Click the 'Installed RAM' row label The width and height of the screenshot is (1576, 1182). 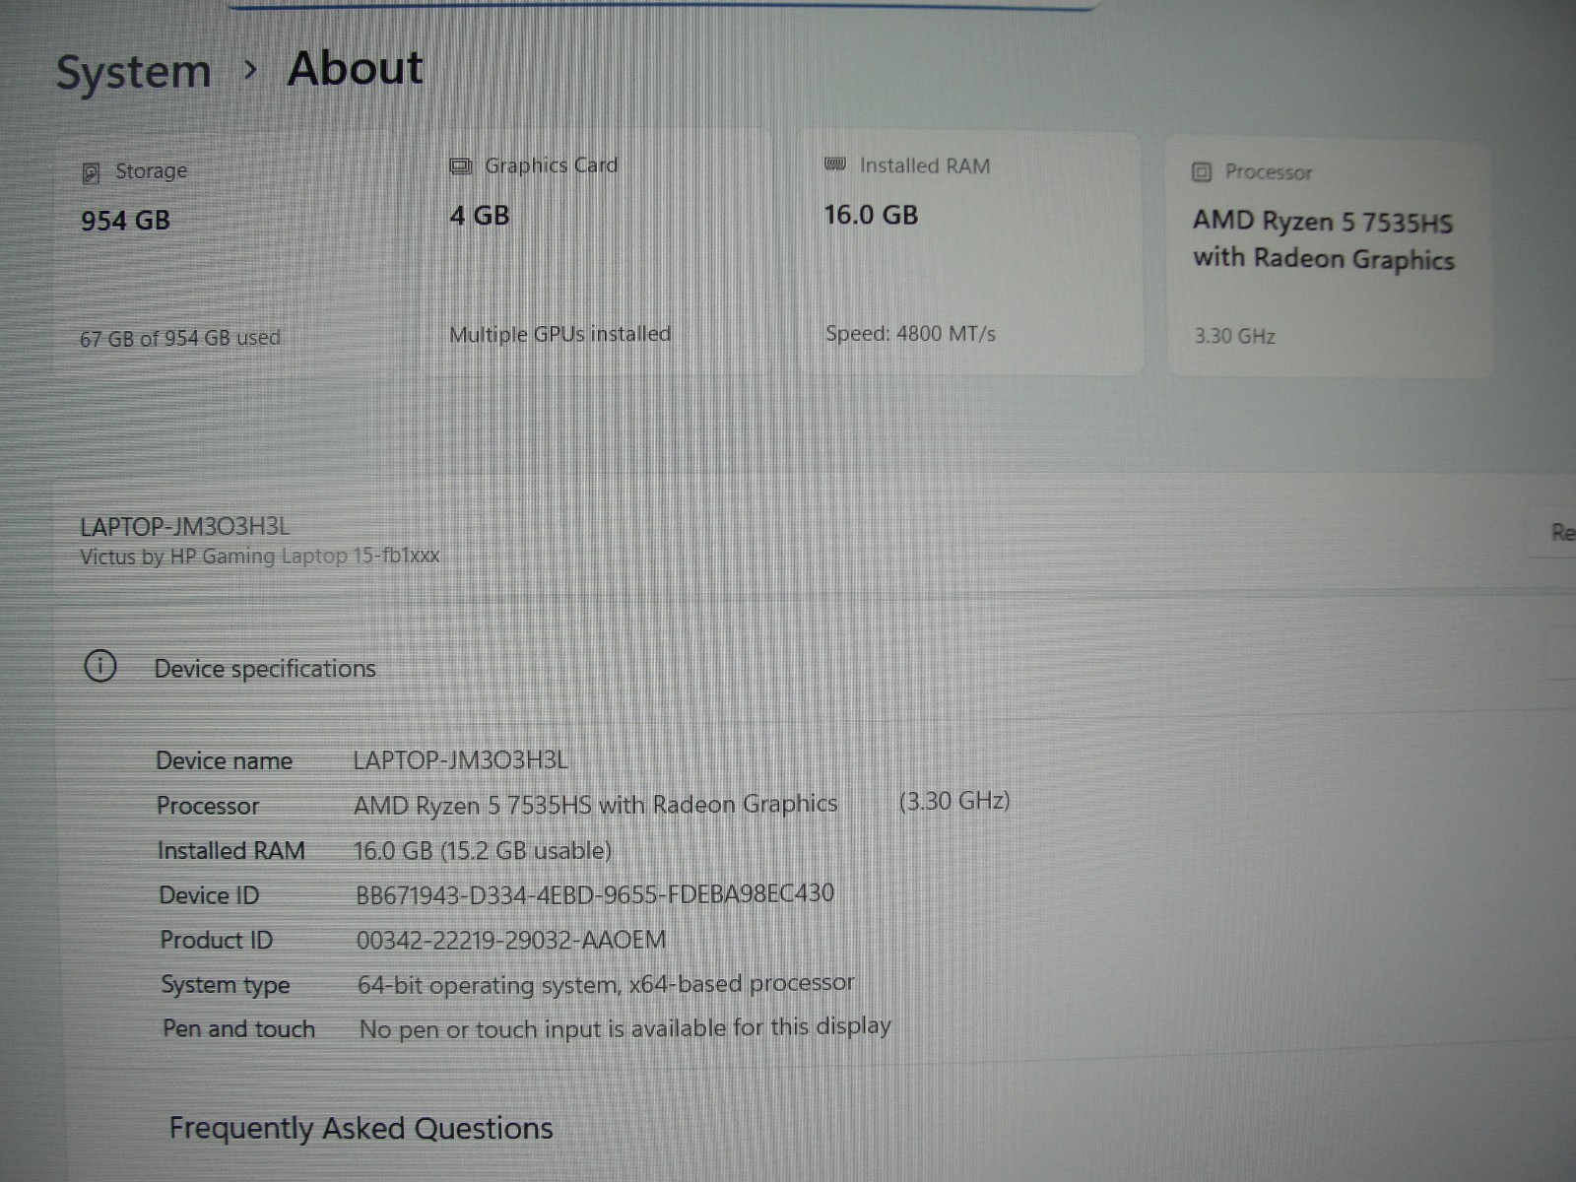point(231,850)
